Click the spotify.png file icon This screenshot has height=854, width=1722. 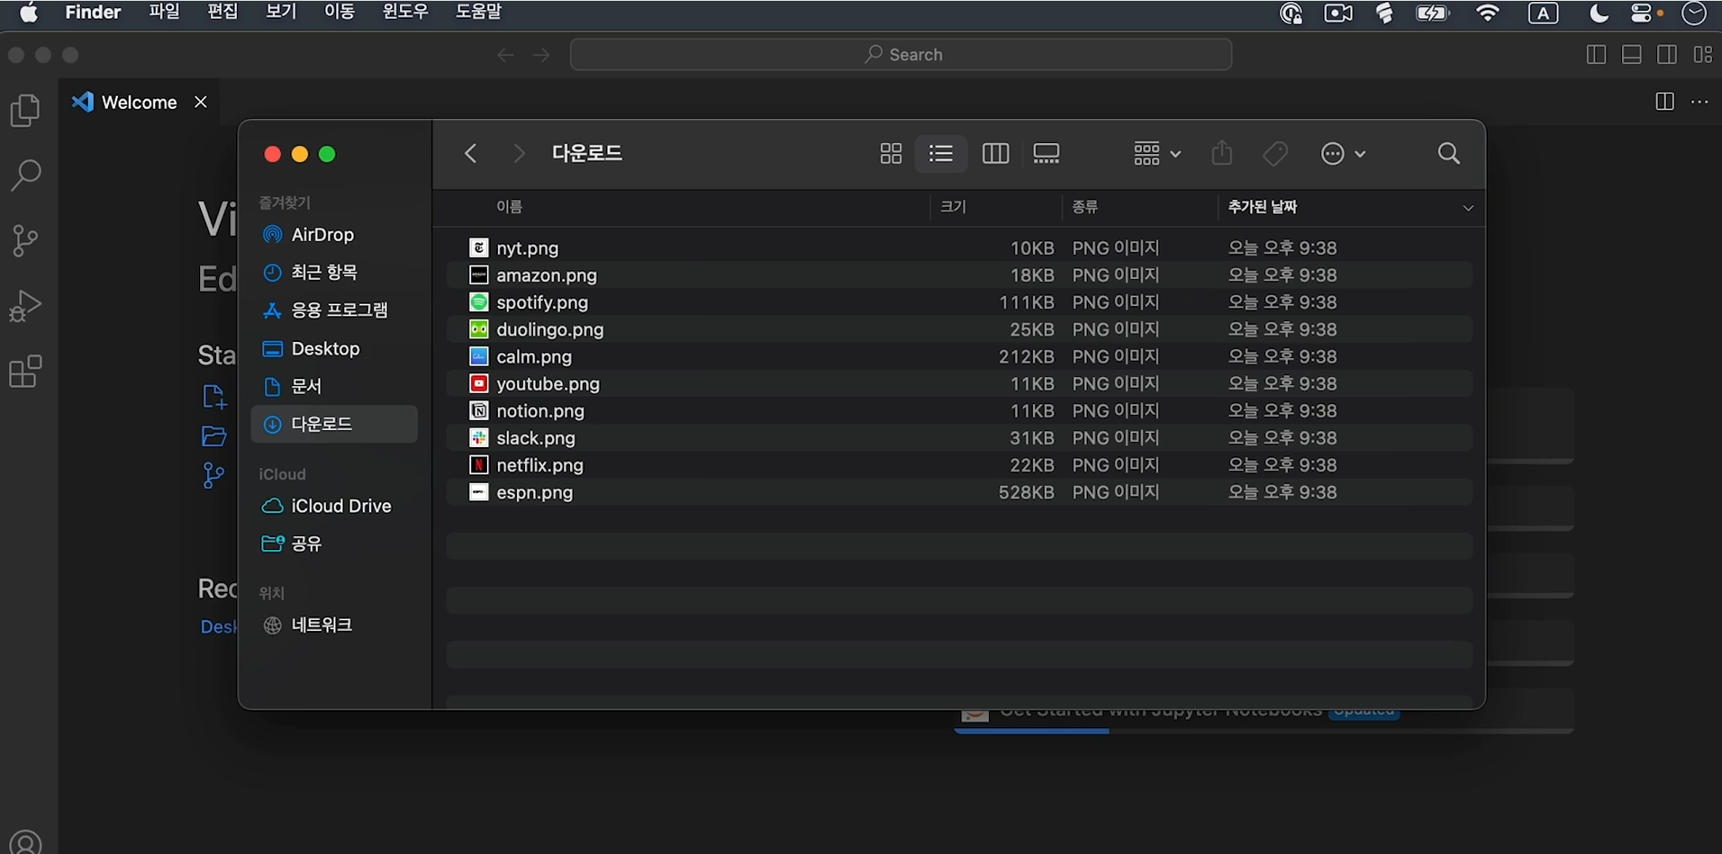tap(479, 302)
